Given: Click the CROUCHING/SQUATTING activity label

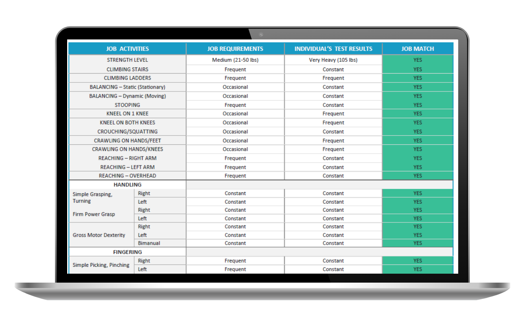Looking at the screenshot, I should pos(127,132).
